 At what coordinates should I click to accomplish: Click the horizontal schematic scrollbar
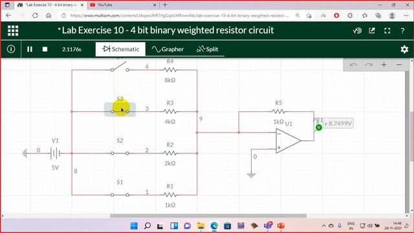(x=208, y=216)
